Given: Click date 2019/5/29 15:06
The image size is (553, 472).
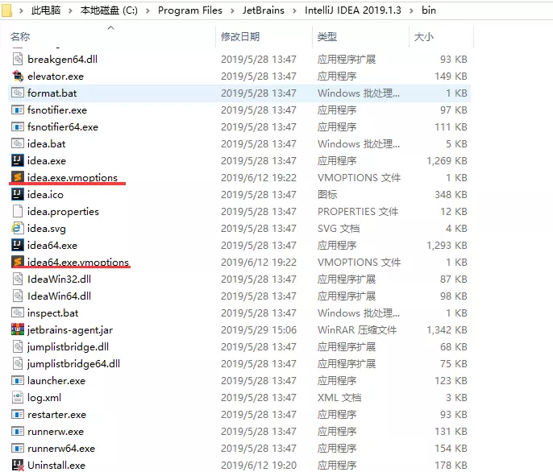Looking at the screenshot, I should [x=259, y=329].
